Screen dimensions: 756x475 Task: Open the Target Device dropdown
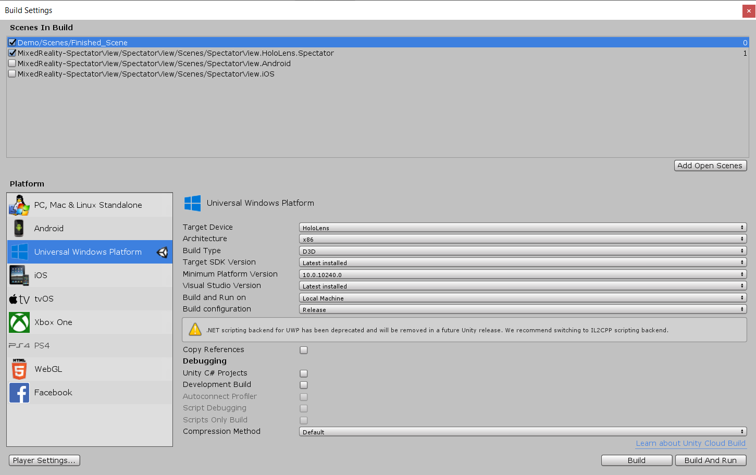pyautogui.click(x=522, y=227)
